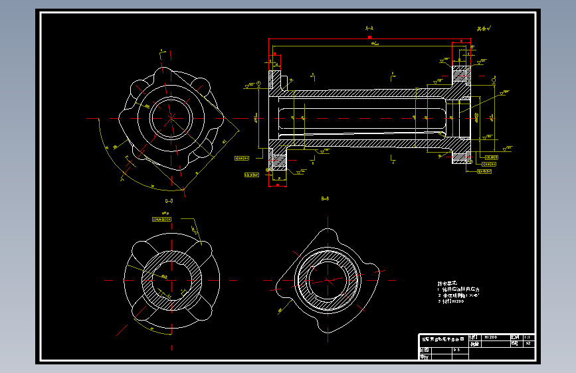This screenshot has width=576, height=373.
Task: Click the A2 sheet size cell in title block
Action: [528, 344]
